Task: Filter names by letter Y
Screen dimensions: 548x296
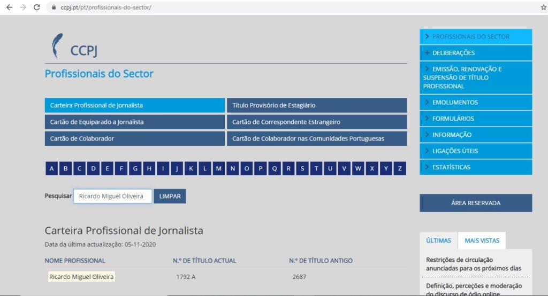Action: pyautogui.click(x=386, y=169)
